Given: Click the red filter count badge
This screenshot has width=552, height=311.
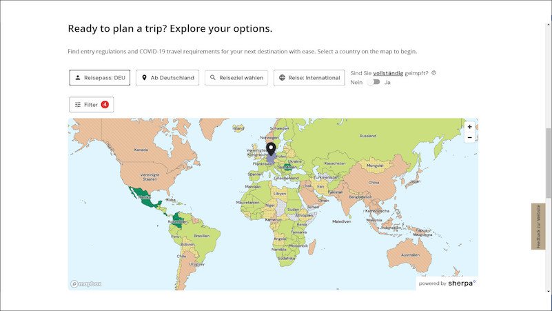Looking at the screenshot, I should coord(105,105).
